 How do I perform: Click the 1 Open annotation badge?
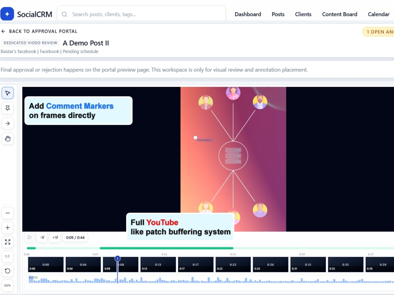tap(378, 32)
